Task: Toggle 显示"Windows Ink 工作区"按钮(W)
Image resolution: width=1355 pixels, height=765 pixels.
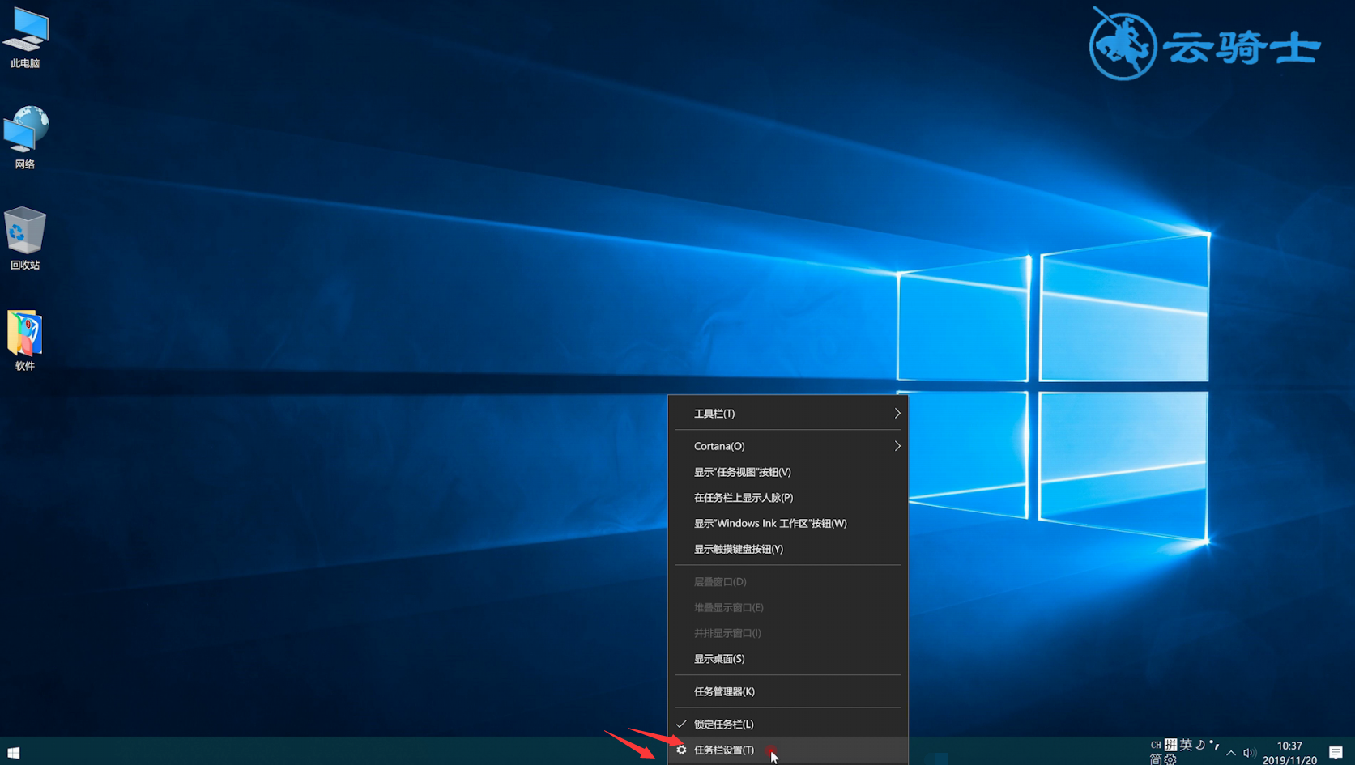Action: 787,524
